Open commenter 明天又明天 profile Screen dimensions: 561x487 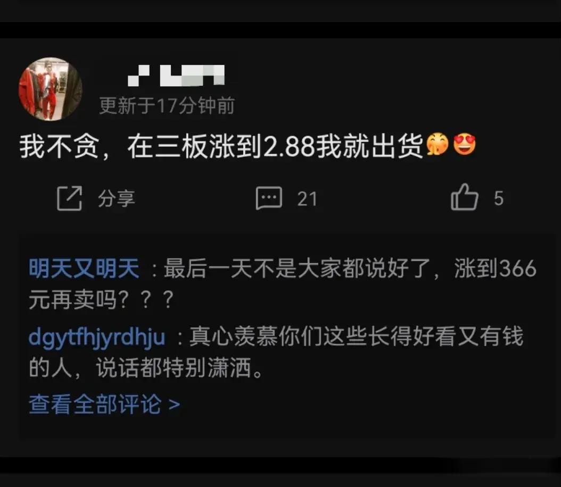84,268
